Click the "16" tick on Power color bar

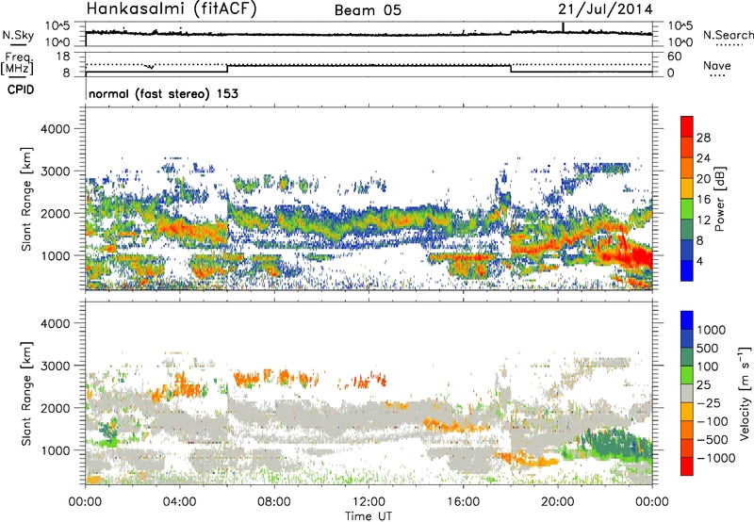(x=703, y=200)
